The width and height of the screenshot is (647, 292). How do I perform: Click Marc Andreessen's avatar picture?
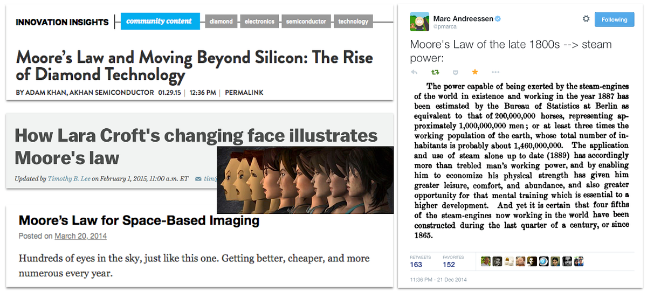[x=419, y=22]
